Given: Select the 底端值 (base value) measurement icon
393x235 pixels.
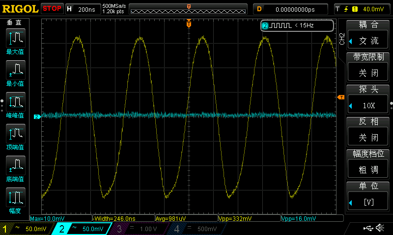Looking at the screenshot, I should (x=16, y=165).
